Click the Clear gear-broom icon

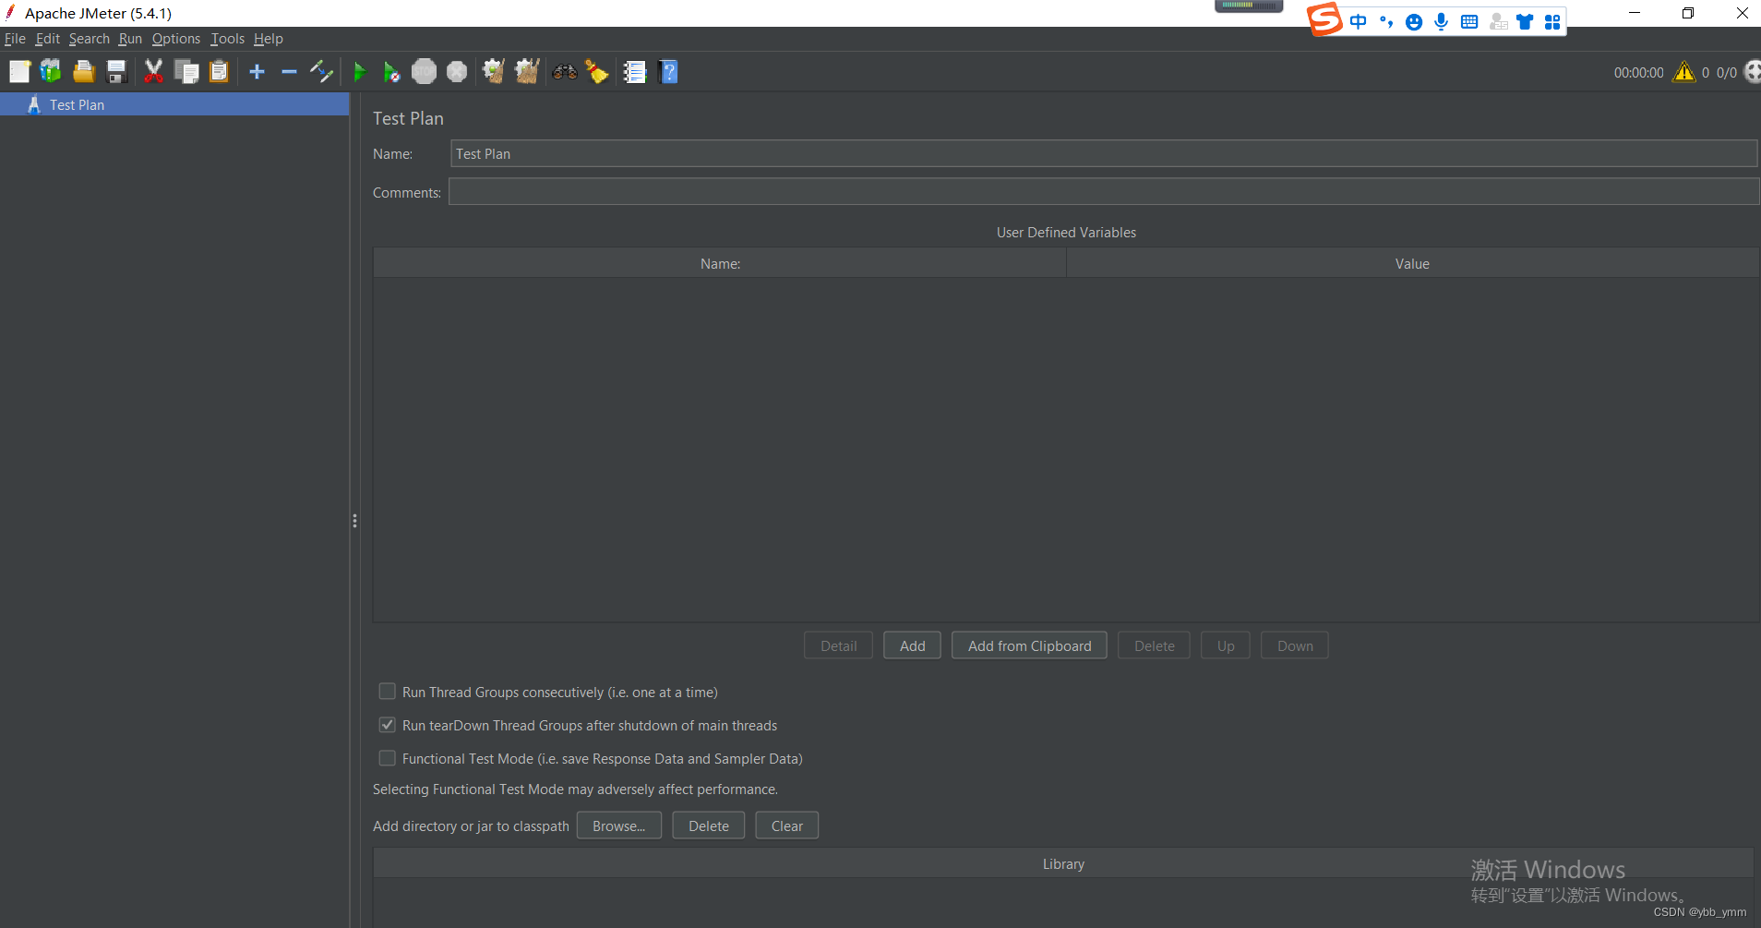(494, 72)
